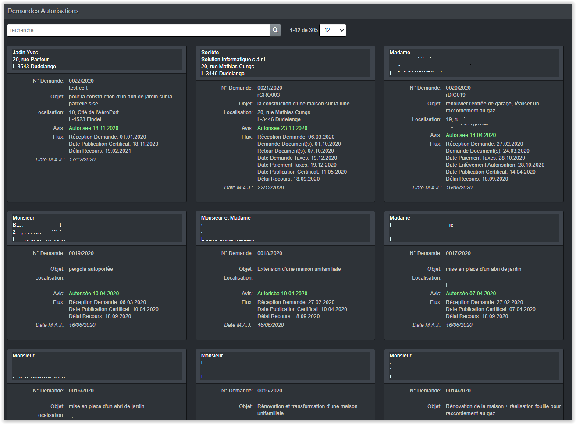The width and height of the screenshot is (576, 424).
Task: Select request number 0014/2020
Action: (458, 391)
